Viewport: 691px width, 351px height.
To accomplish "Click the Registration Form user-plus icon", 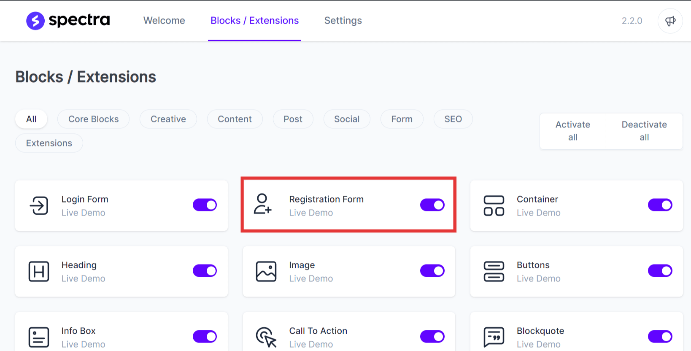I will (x=262, y=204).
